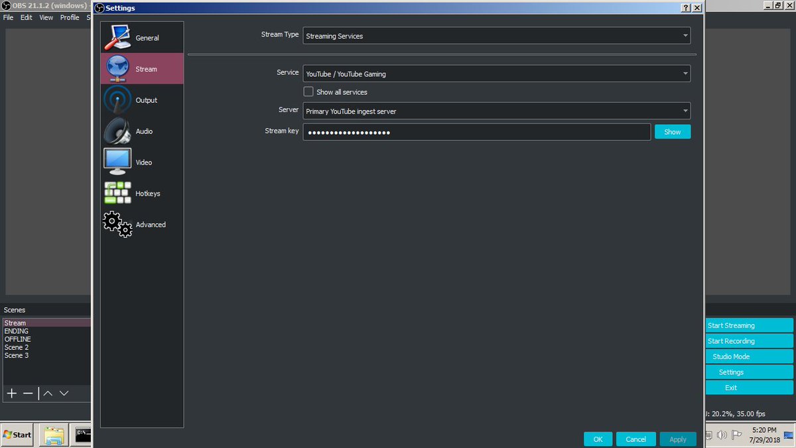This screenshot has width=796, height=448.
Task: Open Video settings monitor icon
Action: [x=117, y=162]
